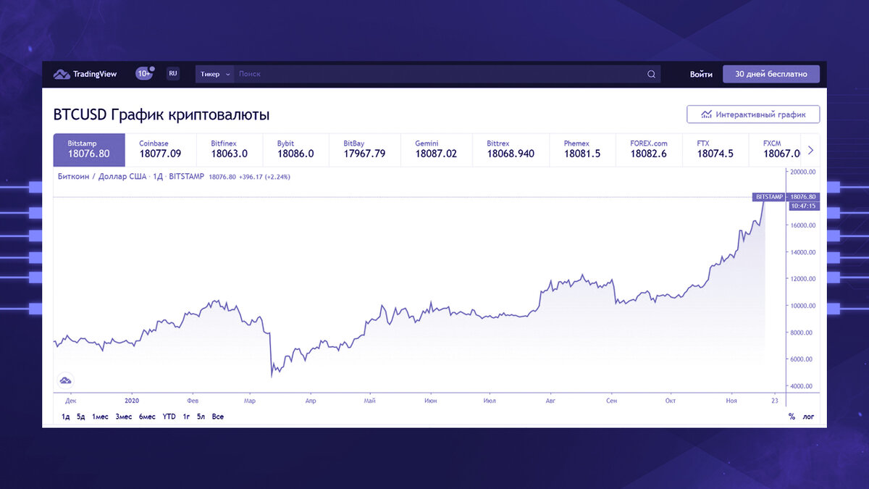The image size is (869, 489).
Task: Select the Bittrex exchange tab
Action: click(x=511, y=149)
